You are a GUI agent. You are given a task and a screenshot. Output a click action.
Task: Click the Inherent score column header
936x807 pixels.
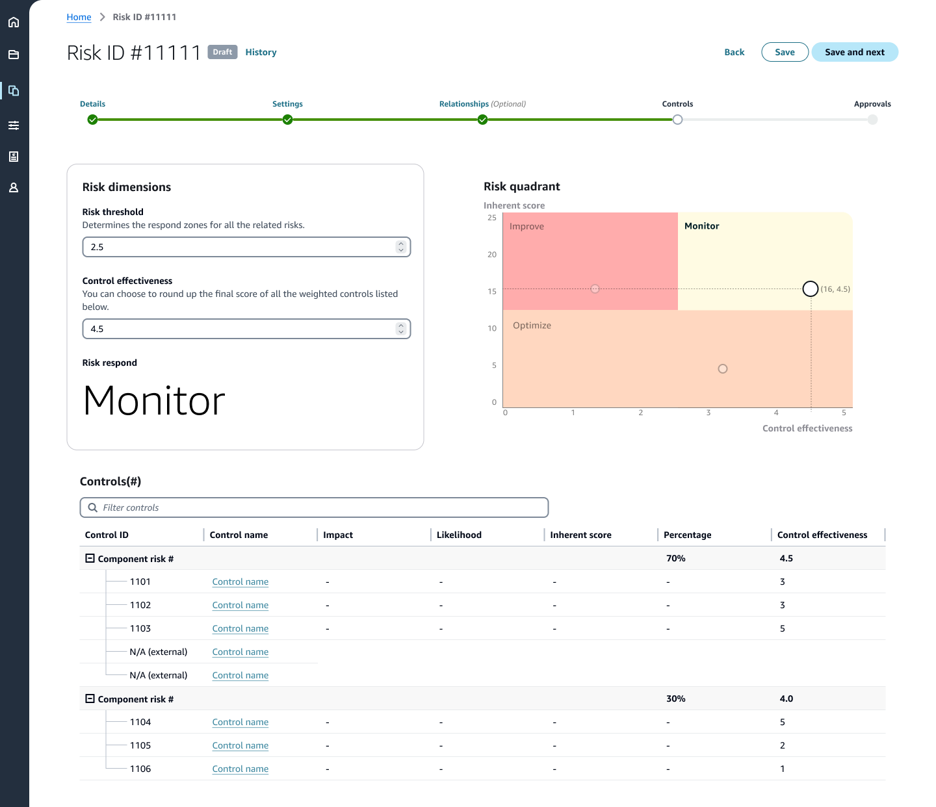(580, 535)
